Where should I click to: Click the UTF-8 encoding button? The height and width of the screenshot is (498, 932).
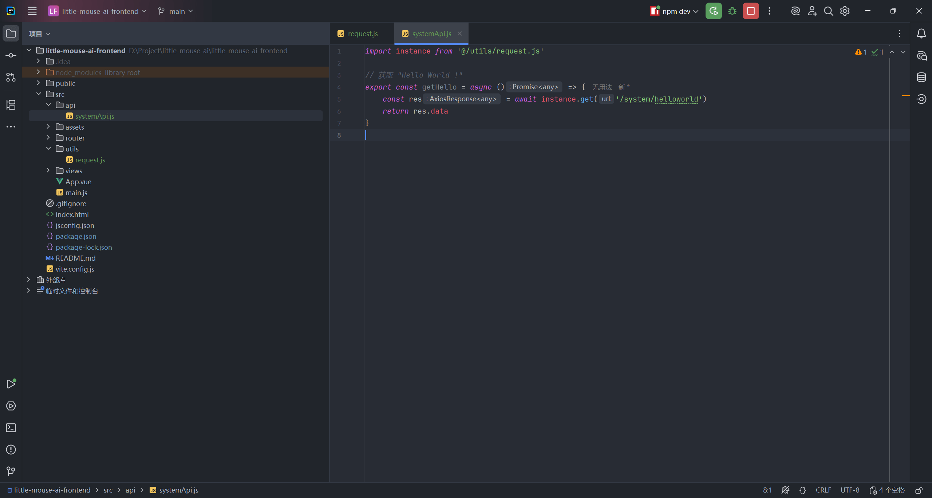[850, 490]
